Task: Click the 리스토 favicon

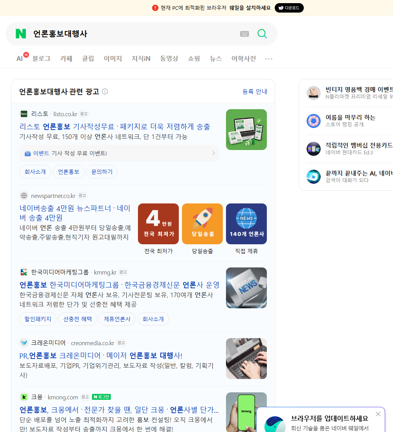Action: [x=24, y=114]
